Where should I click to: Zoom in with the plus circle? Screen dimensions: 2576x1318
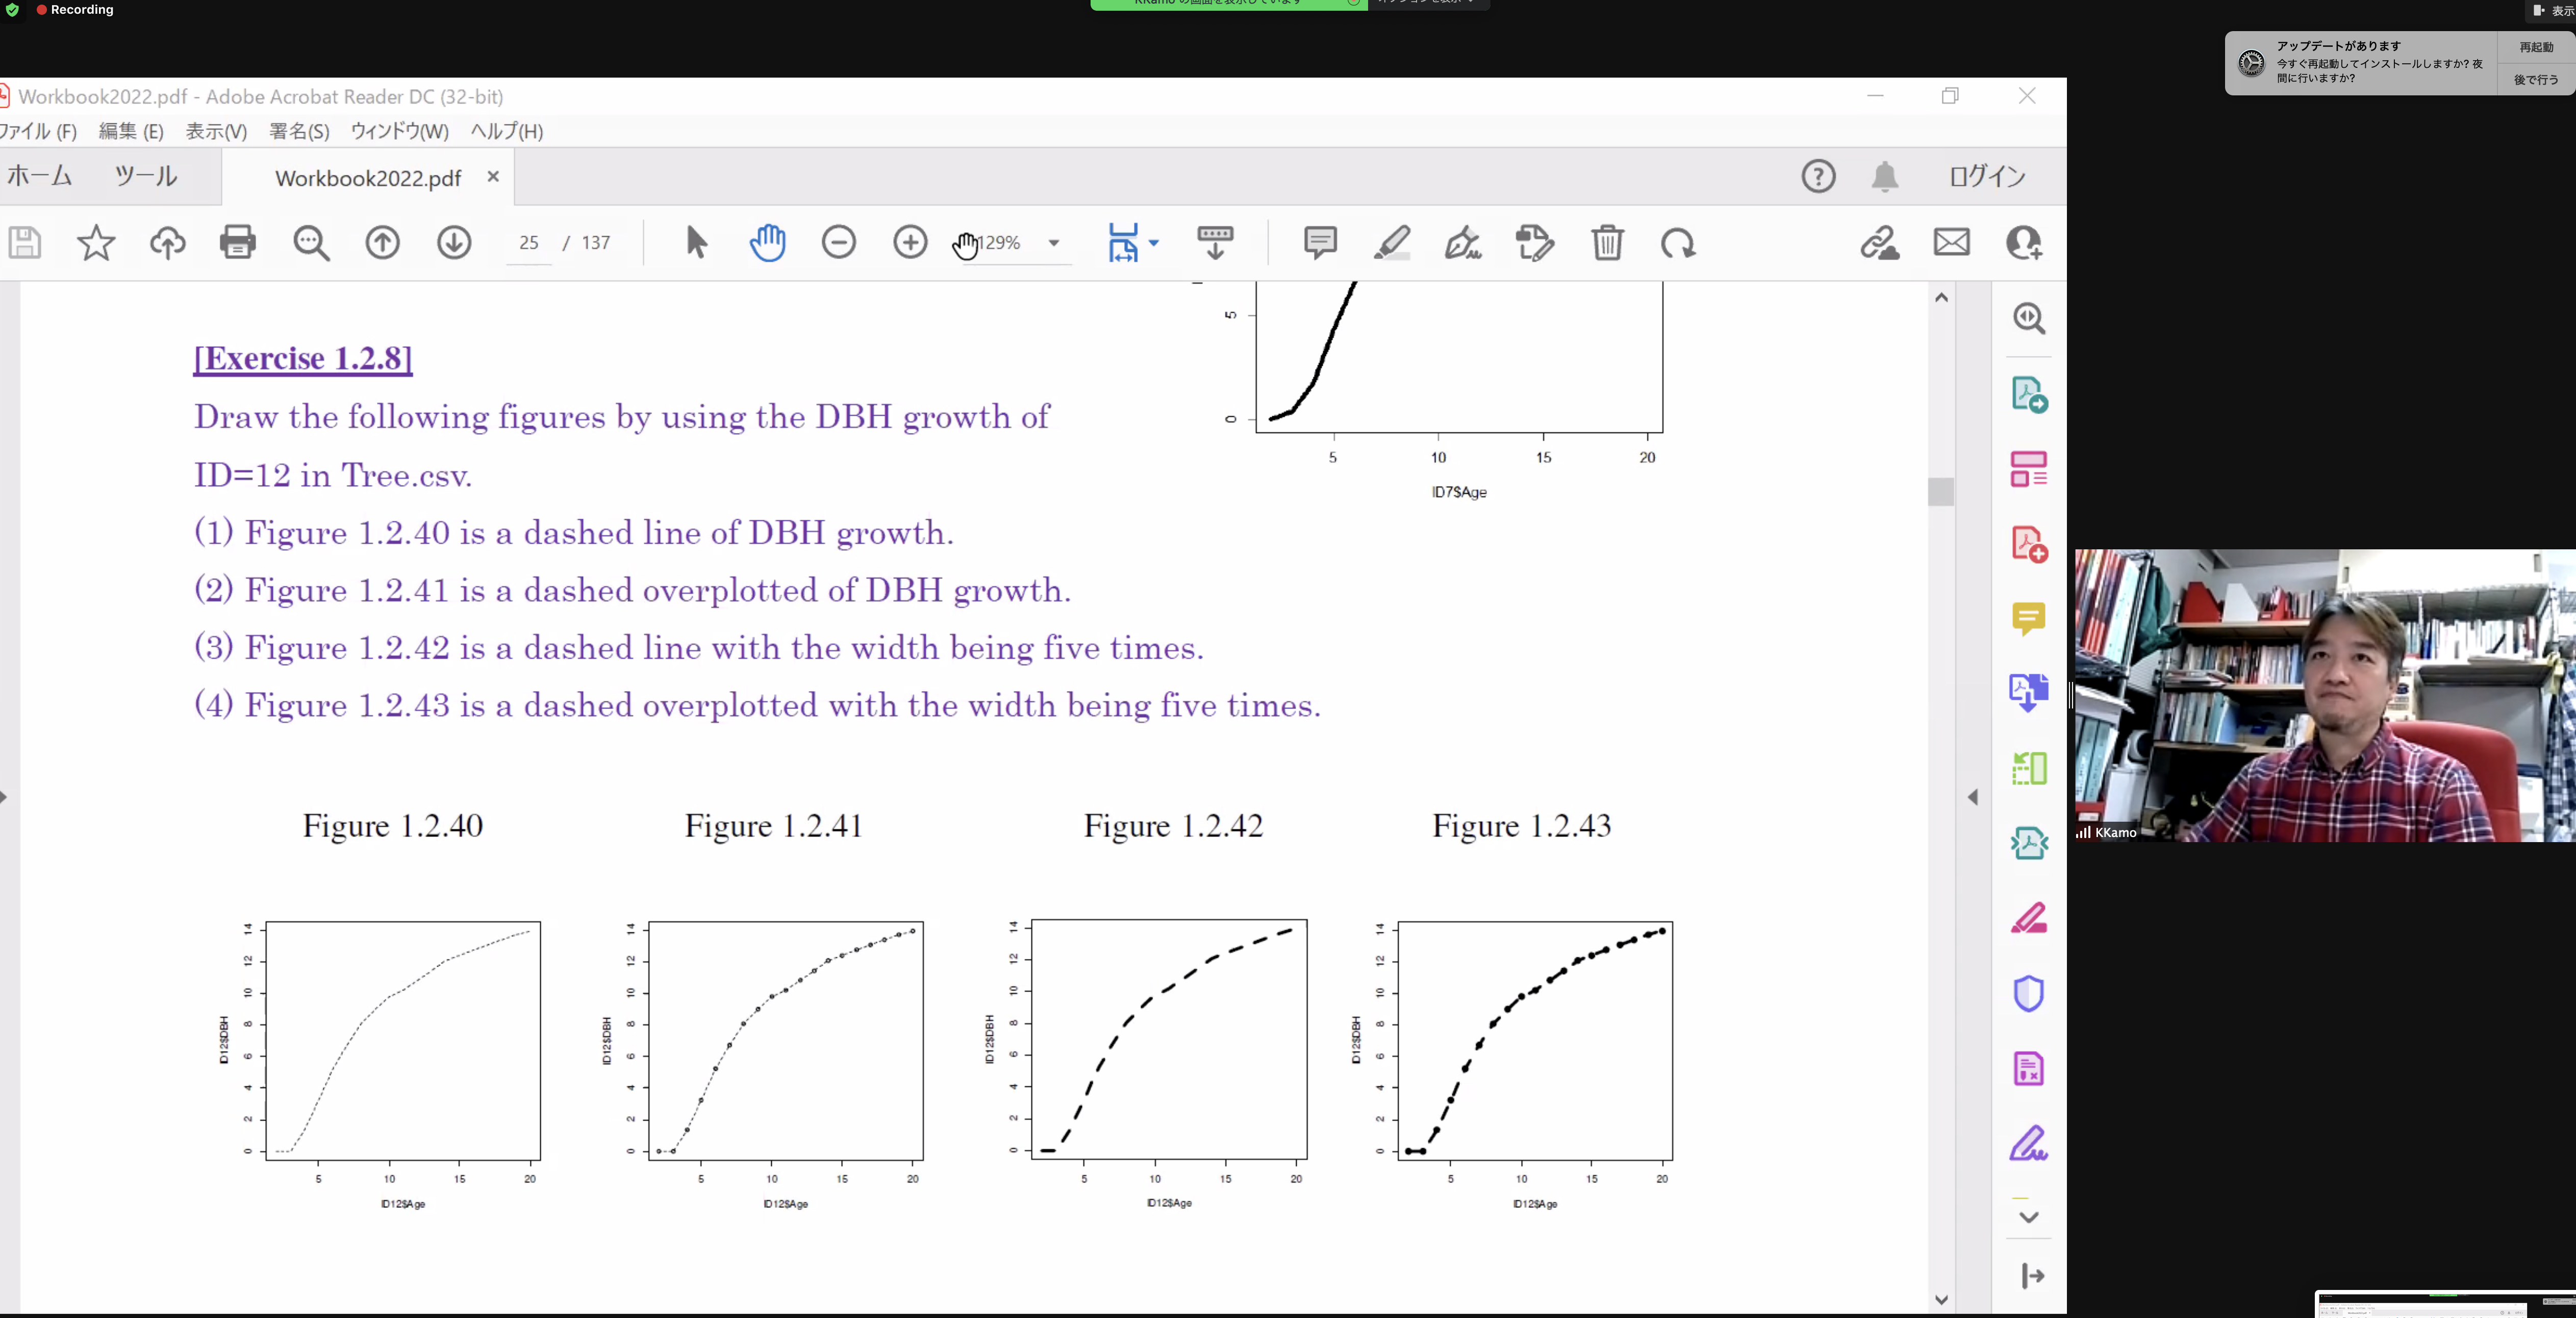point(910,243)
